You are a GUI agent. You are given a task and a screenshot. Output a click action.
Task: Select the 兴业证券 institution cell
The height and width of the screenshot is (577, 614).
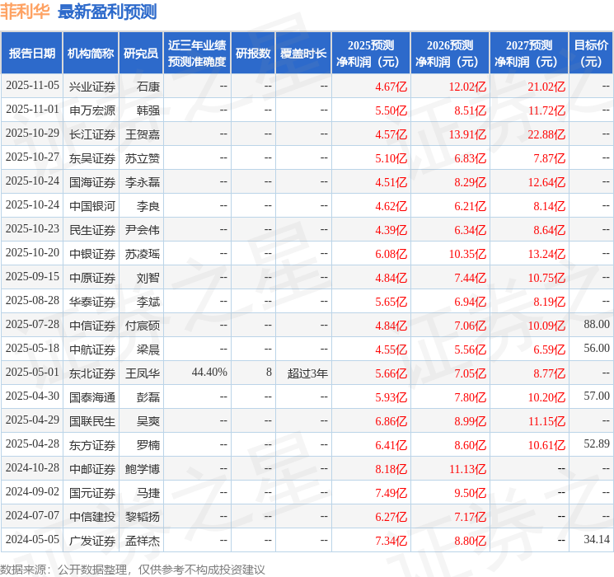[x=92, y=87]
